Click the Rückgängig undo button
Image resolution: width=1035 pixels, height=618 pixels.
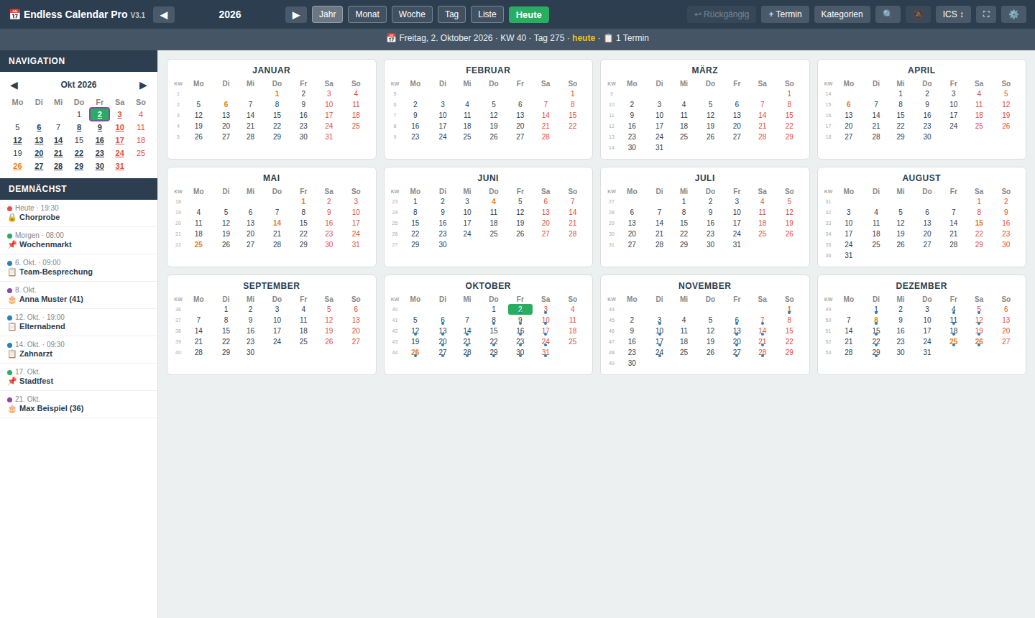[x=722, y=14]
